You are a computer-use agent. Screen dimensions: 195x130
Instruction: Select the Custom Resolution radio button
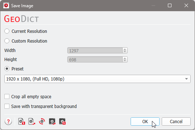(x=7, y=41)
